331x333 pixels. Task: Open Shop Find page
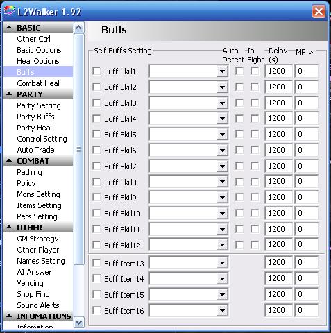coord(33,294)
